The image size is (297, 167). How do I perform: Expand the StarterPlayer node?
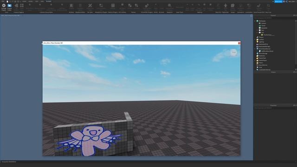coord(255,60)
